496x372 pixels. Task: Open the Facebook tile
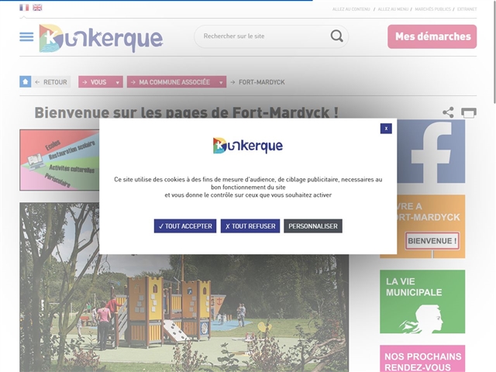click(431, 151)
